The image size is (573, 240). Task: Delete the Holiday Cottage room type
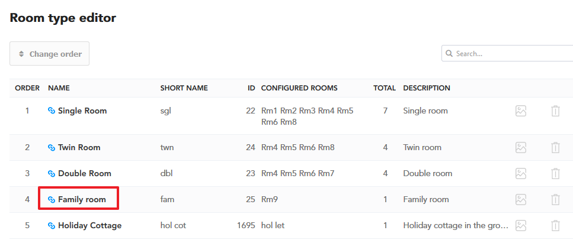(x=555, y=226)
